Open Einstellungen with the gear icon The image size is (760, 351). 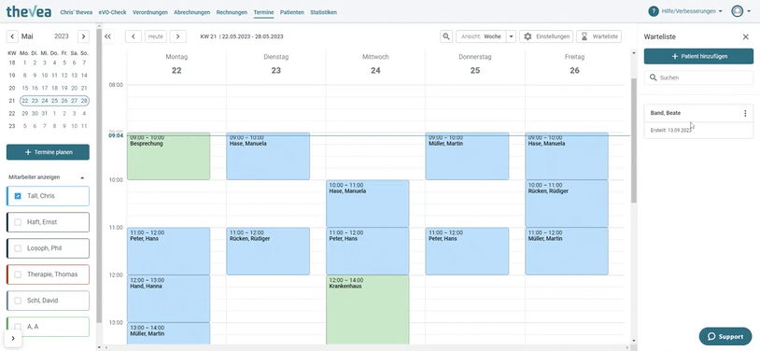click(x=546, y=36)
